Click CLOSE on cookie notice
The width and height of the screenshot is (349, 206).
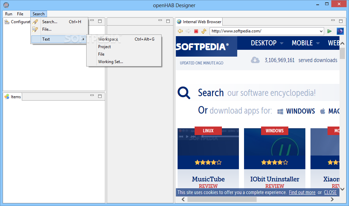click(x=330, y=192)
